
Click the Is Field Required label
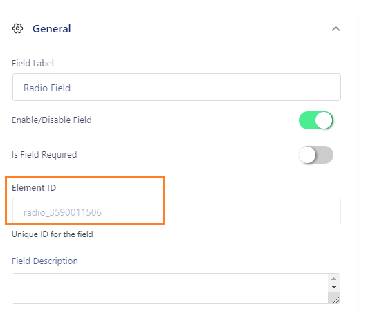pos(44,155)
